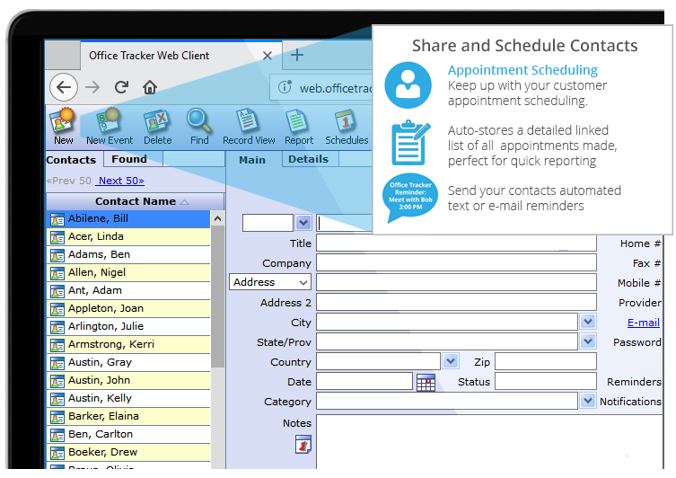676x478 pixels.
Task: Open the Address type combo box
Action: coord(270,282)
